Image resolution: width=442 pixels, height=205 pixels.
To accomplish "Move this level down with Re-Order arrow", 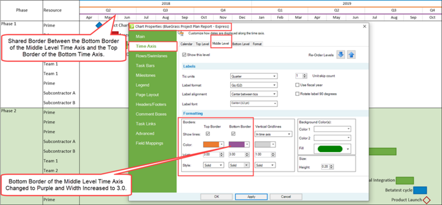I will (x=341, y=55).
